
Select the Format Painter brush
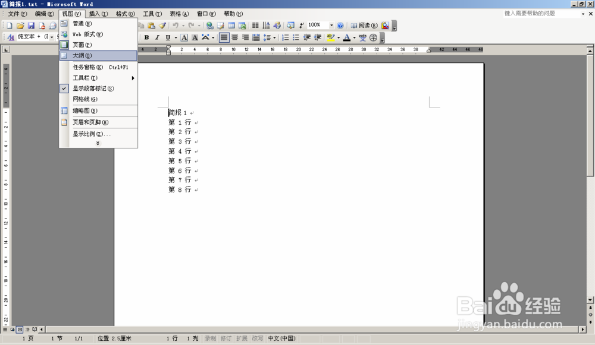[x=162, y=26]
